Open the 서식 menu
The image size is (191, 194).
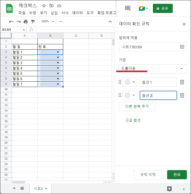(65, 13)
